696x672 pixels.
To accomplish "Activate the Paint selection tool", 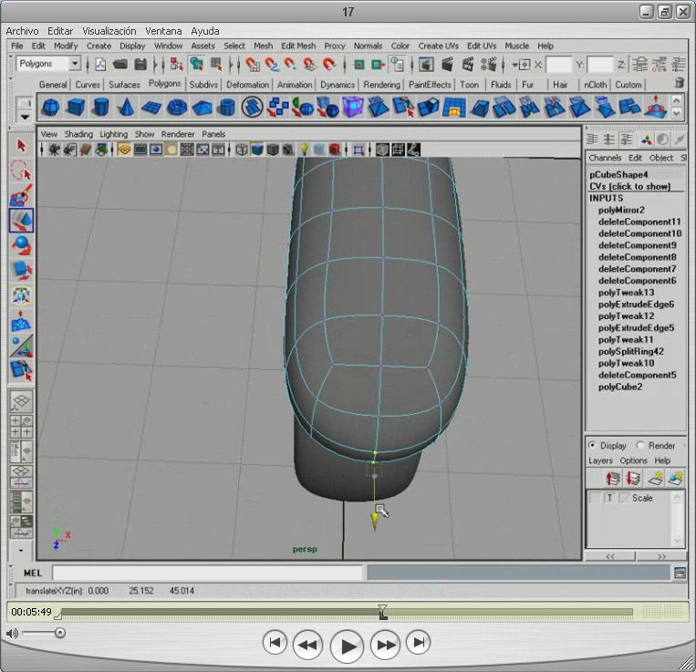I will coord(21,195).
